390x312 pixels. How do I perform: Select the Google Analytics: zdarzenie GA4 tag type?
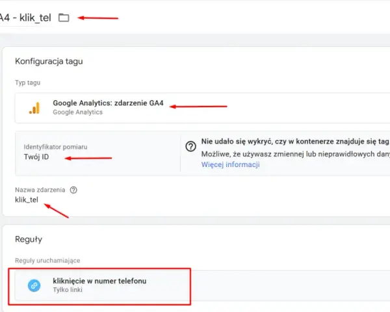(x=202, y=108)
